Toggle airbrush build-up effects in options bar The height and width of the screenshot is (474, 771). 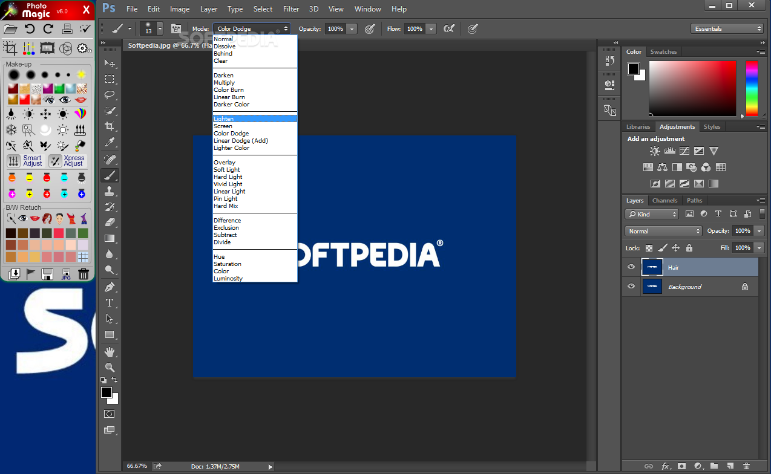click(448, 28)
